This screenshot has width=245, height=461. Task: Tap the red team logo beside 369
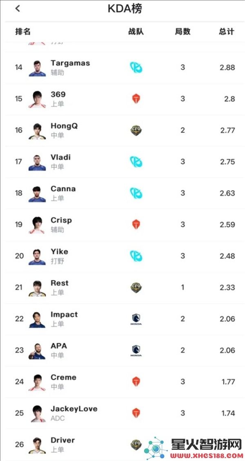(136, 99)
